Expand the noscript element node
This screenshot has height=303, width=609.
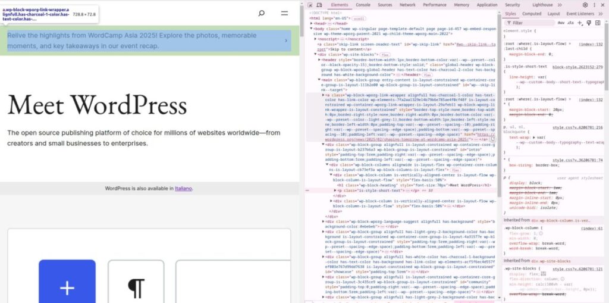(x=316, y=39)
